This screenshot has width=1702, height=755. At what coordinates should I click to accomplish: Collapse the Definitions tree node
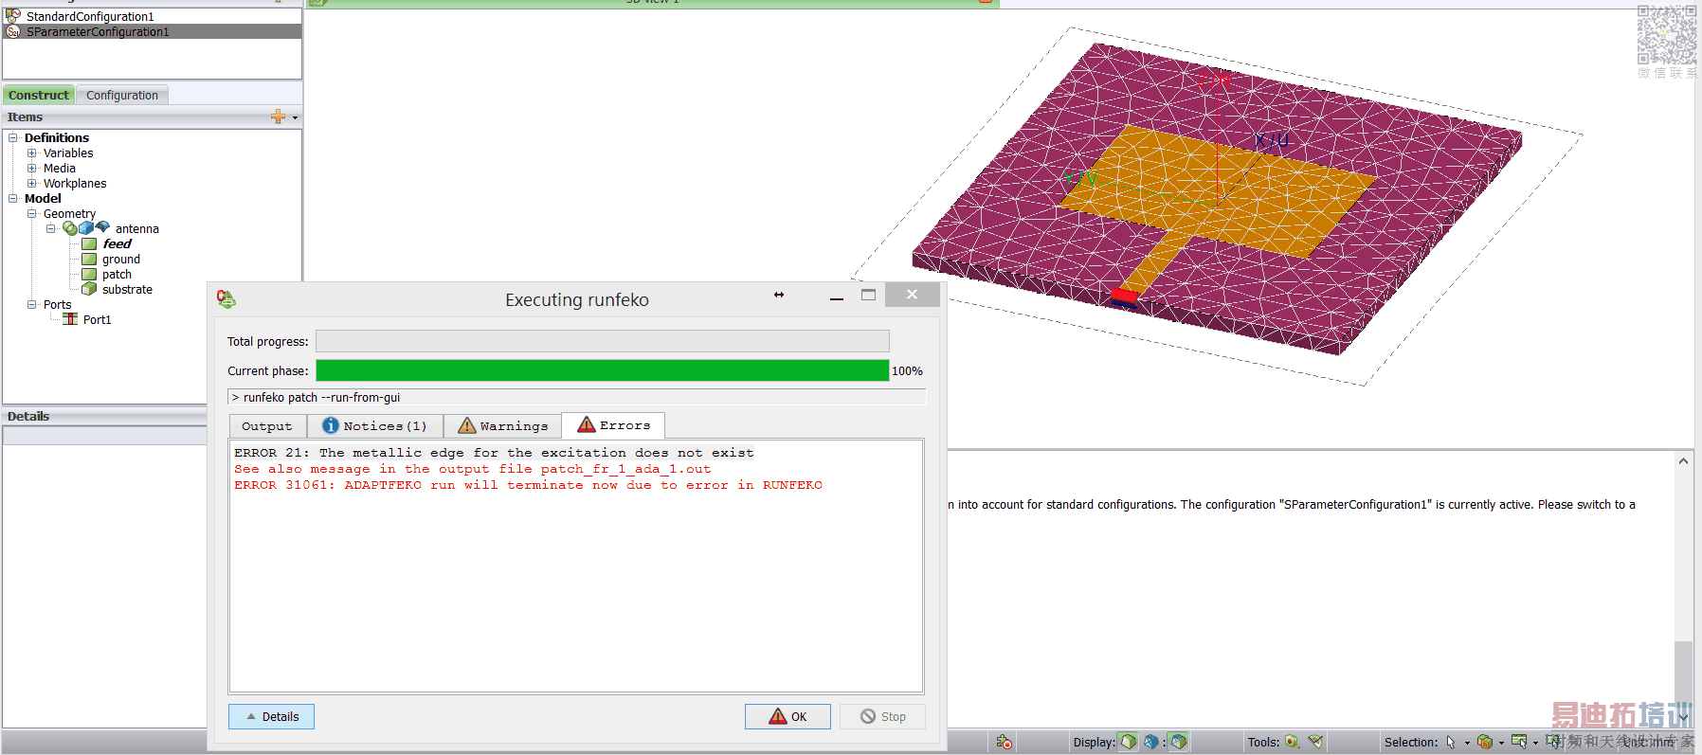13,137
